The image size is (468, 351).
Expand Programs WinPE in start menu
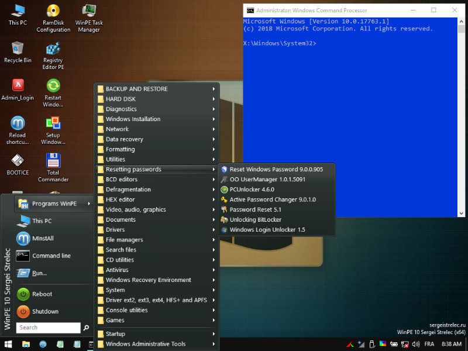click(x=54, y=204)
